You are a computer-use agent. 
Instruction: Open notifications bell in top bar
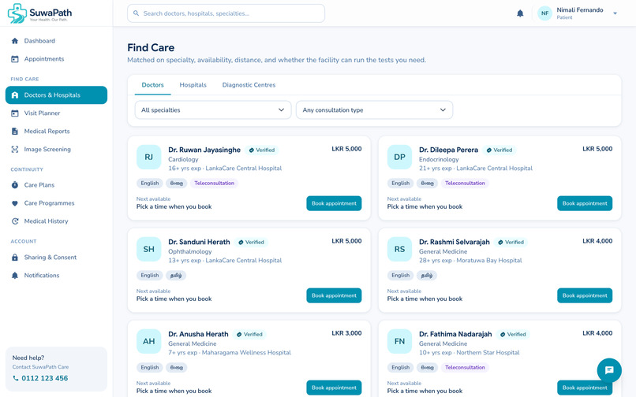coord(520,13)
